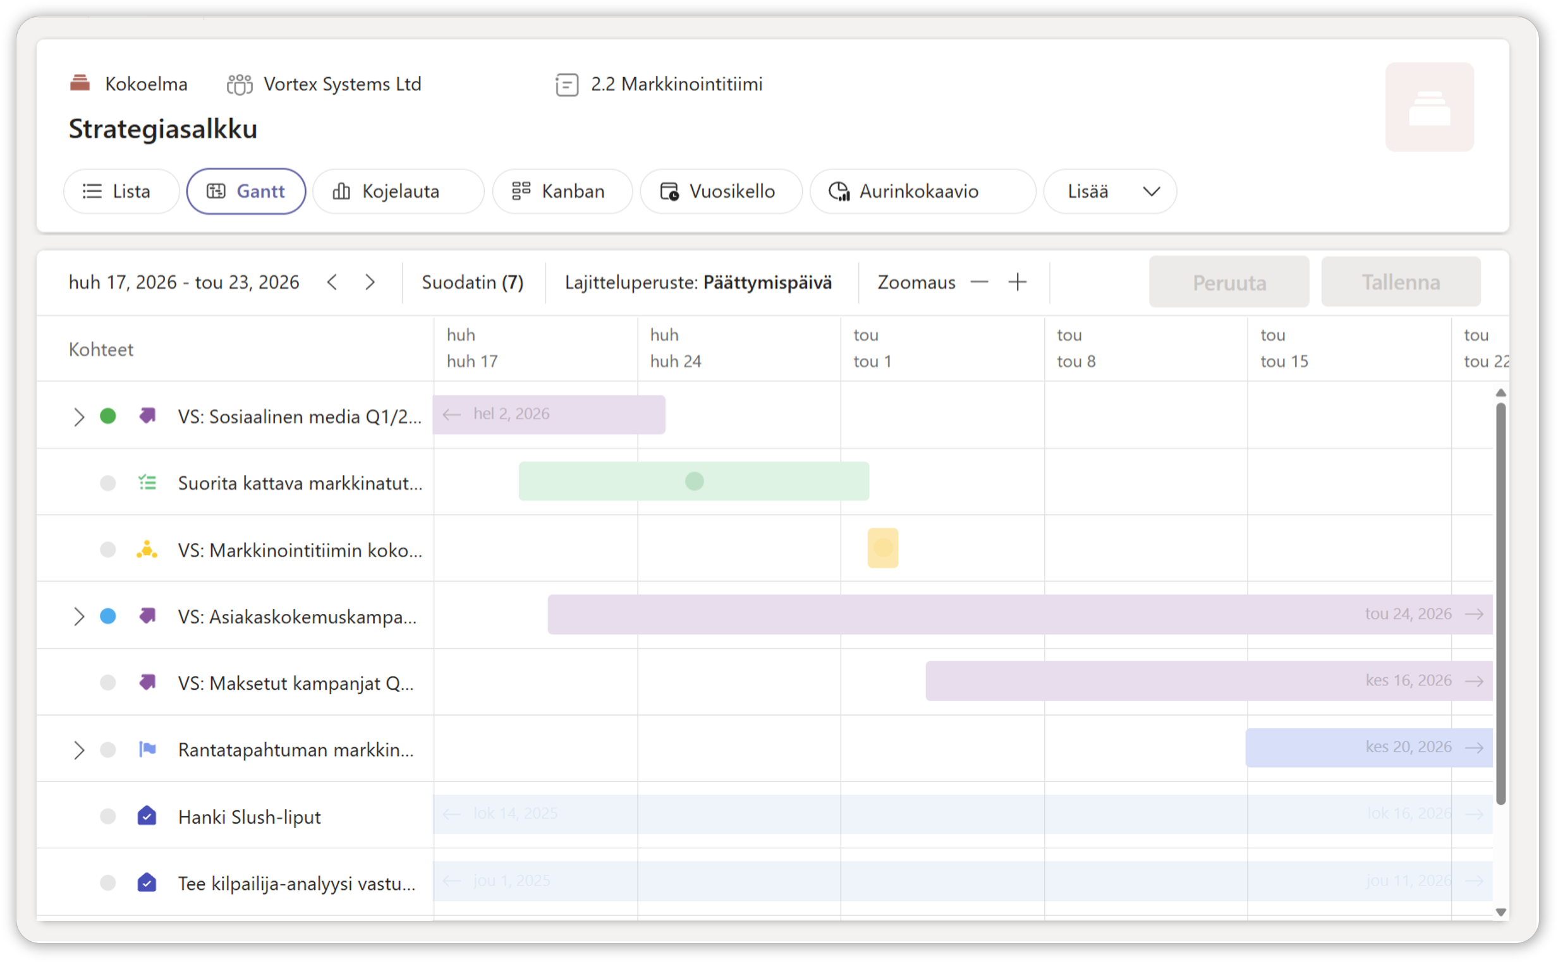Click the blue check icon on Hanki Slush-liput

pos(147,816)
